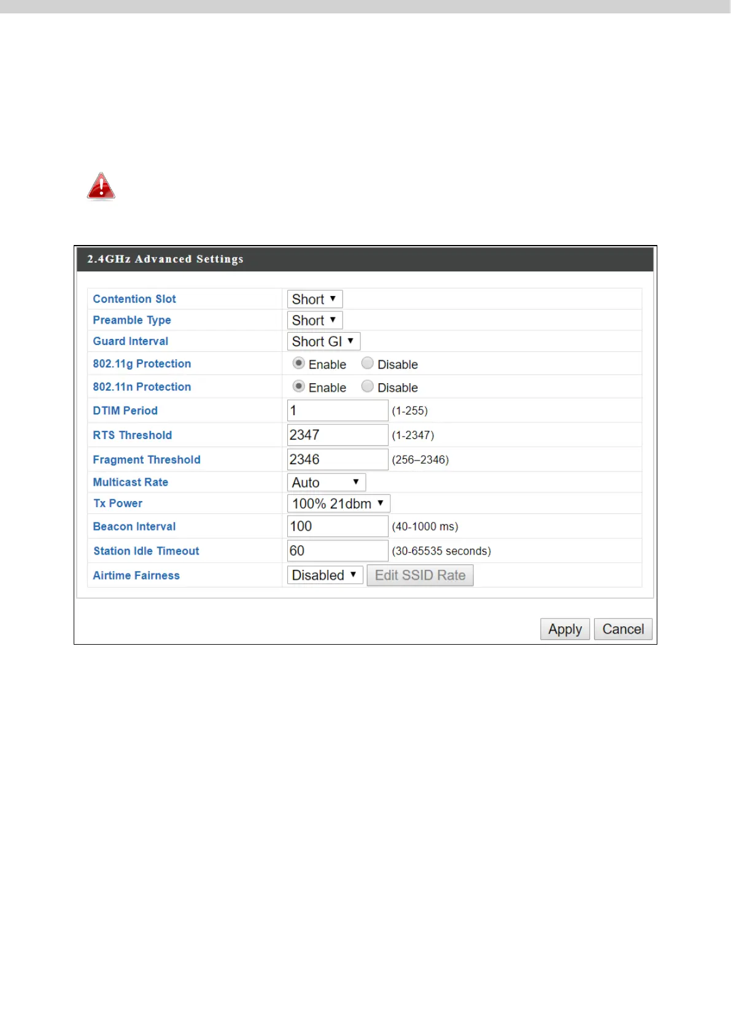Click the 802.11n Protection label

(x=142, y=387)
